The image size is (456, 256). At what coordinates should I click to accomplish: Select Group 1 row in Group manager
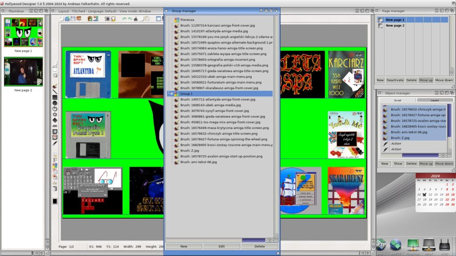220,94
